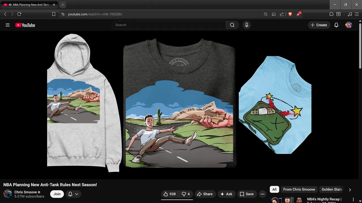Open Brave Rewards triangle icon
Screen dimensions: 362x203
[298, 14]
